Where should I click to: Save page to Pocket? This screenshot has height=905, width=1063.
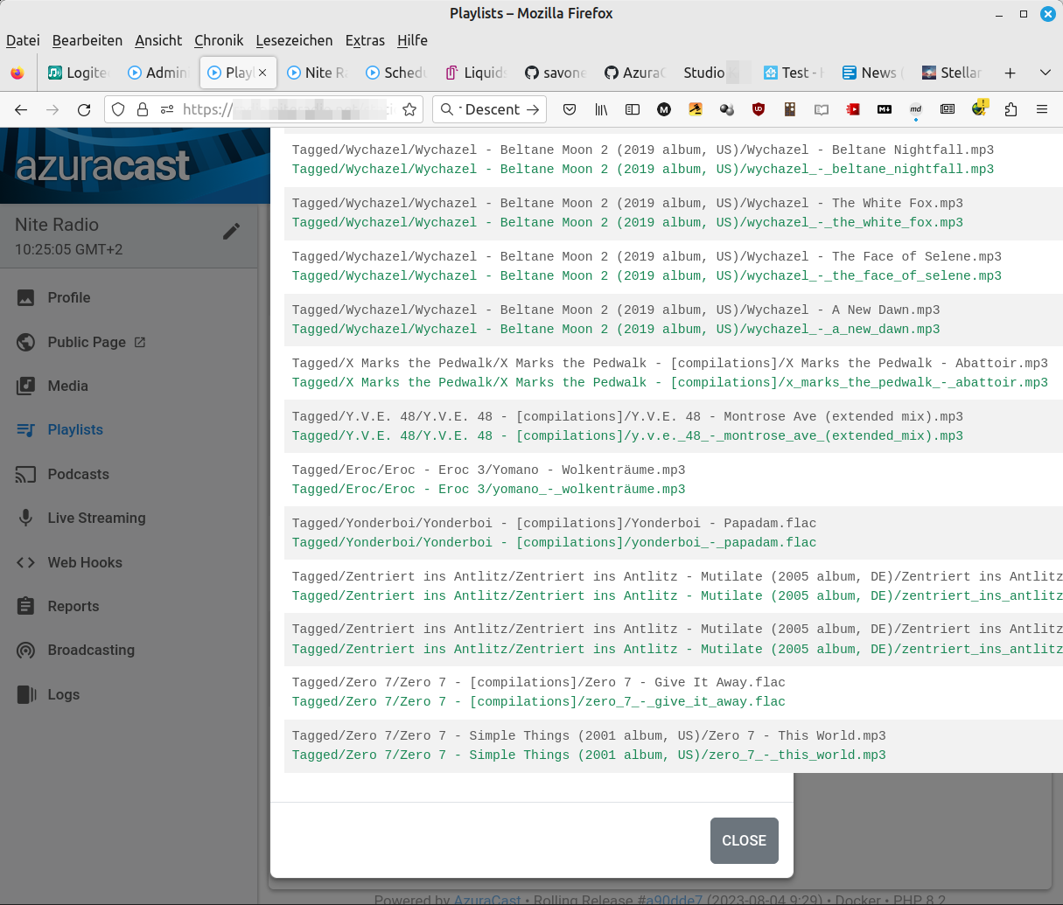570,109
